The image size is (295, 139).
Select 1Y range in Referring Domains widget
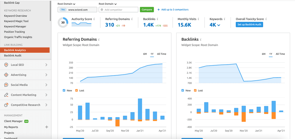[152, 54]
